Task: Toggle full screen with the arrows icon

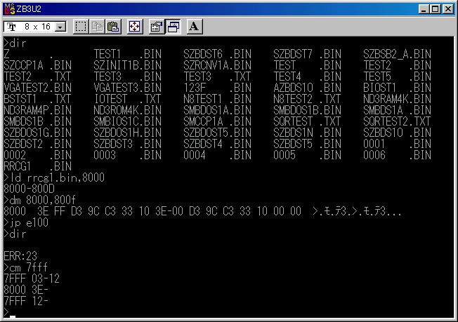Action: click(135, 27)
